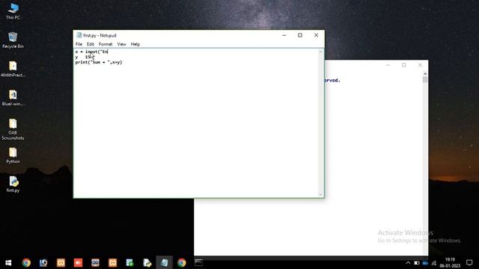Minimize the background console window
This screenshot has width=479, height=269.
pyautogui.click(x=388, y=65)
